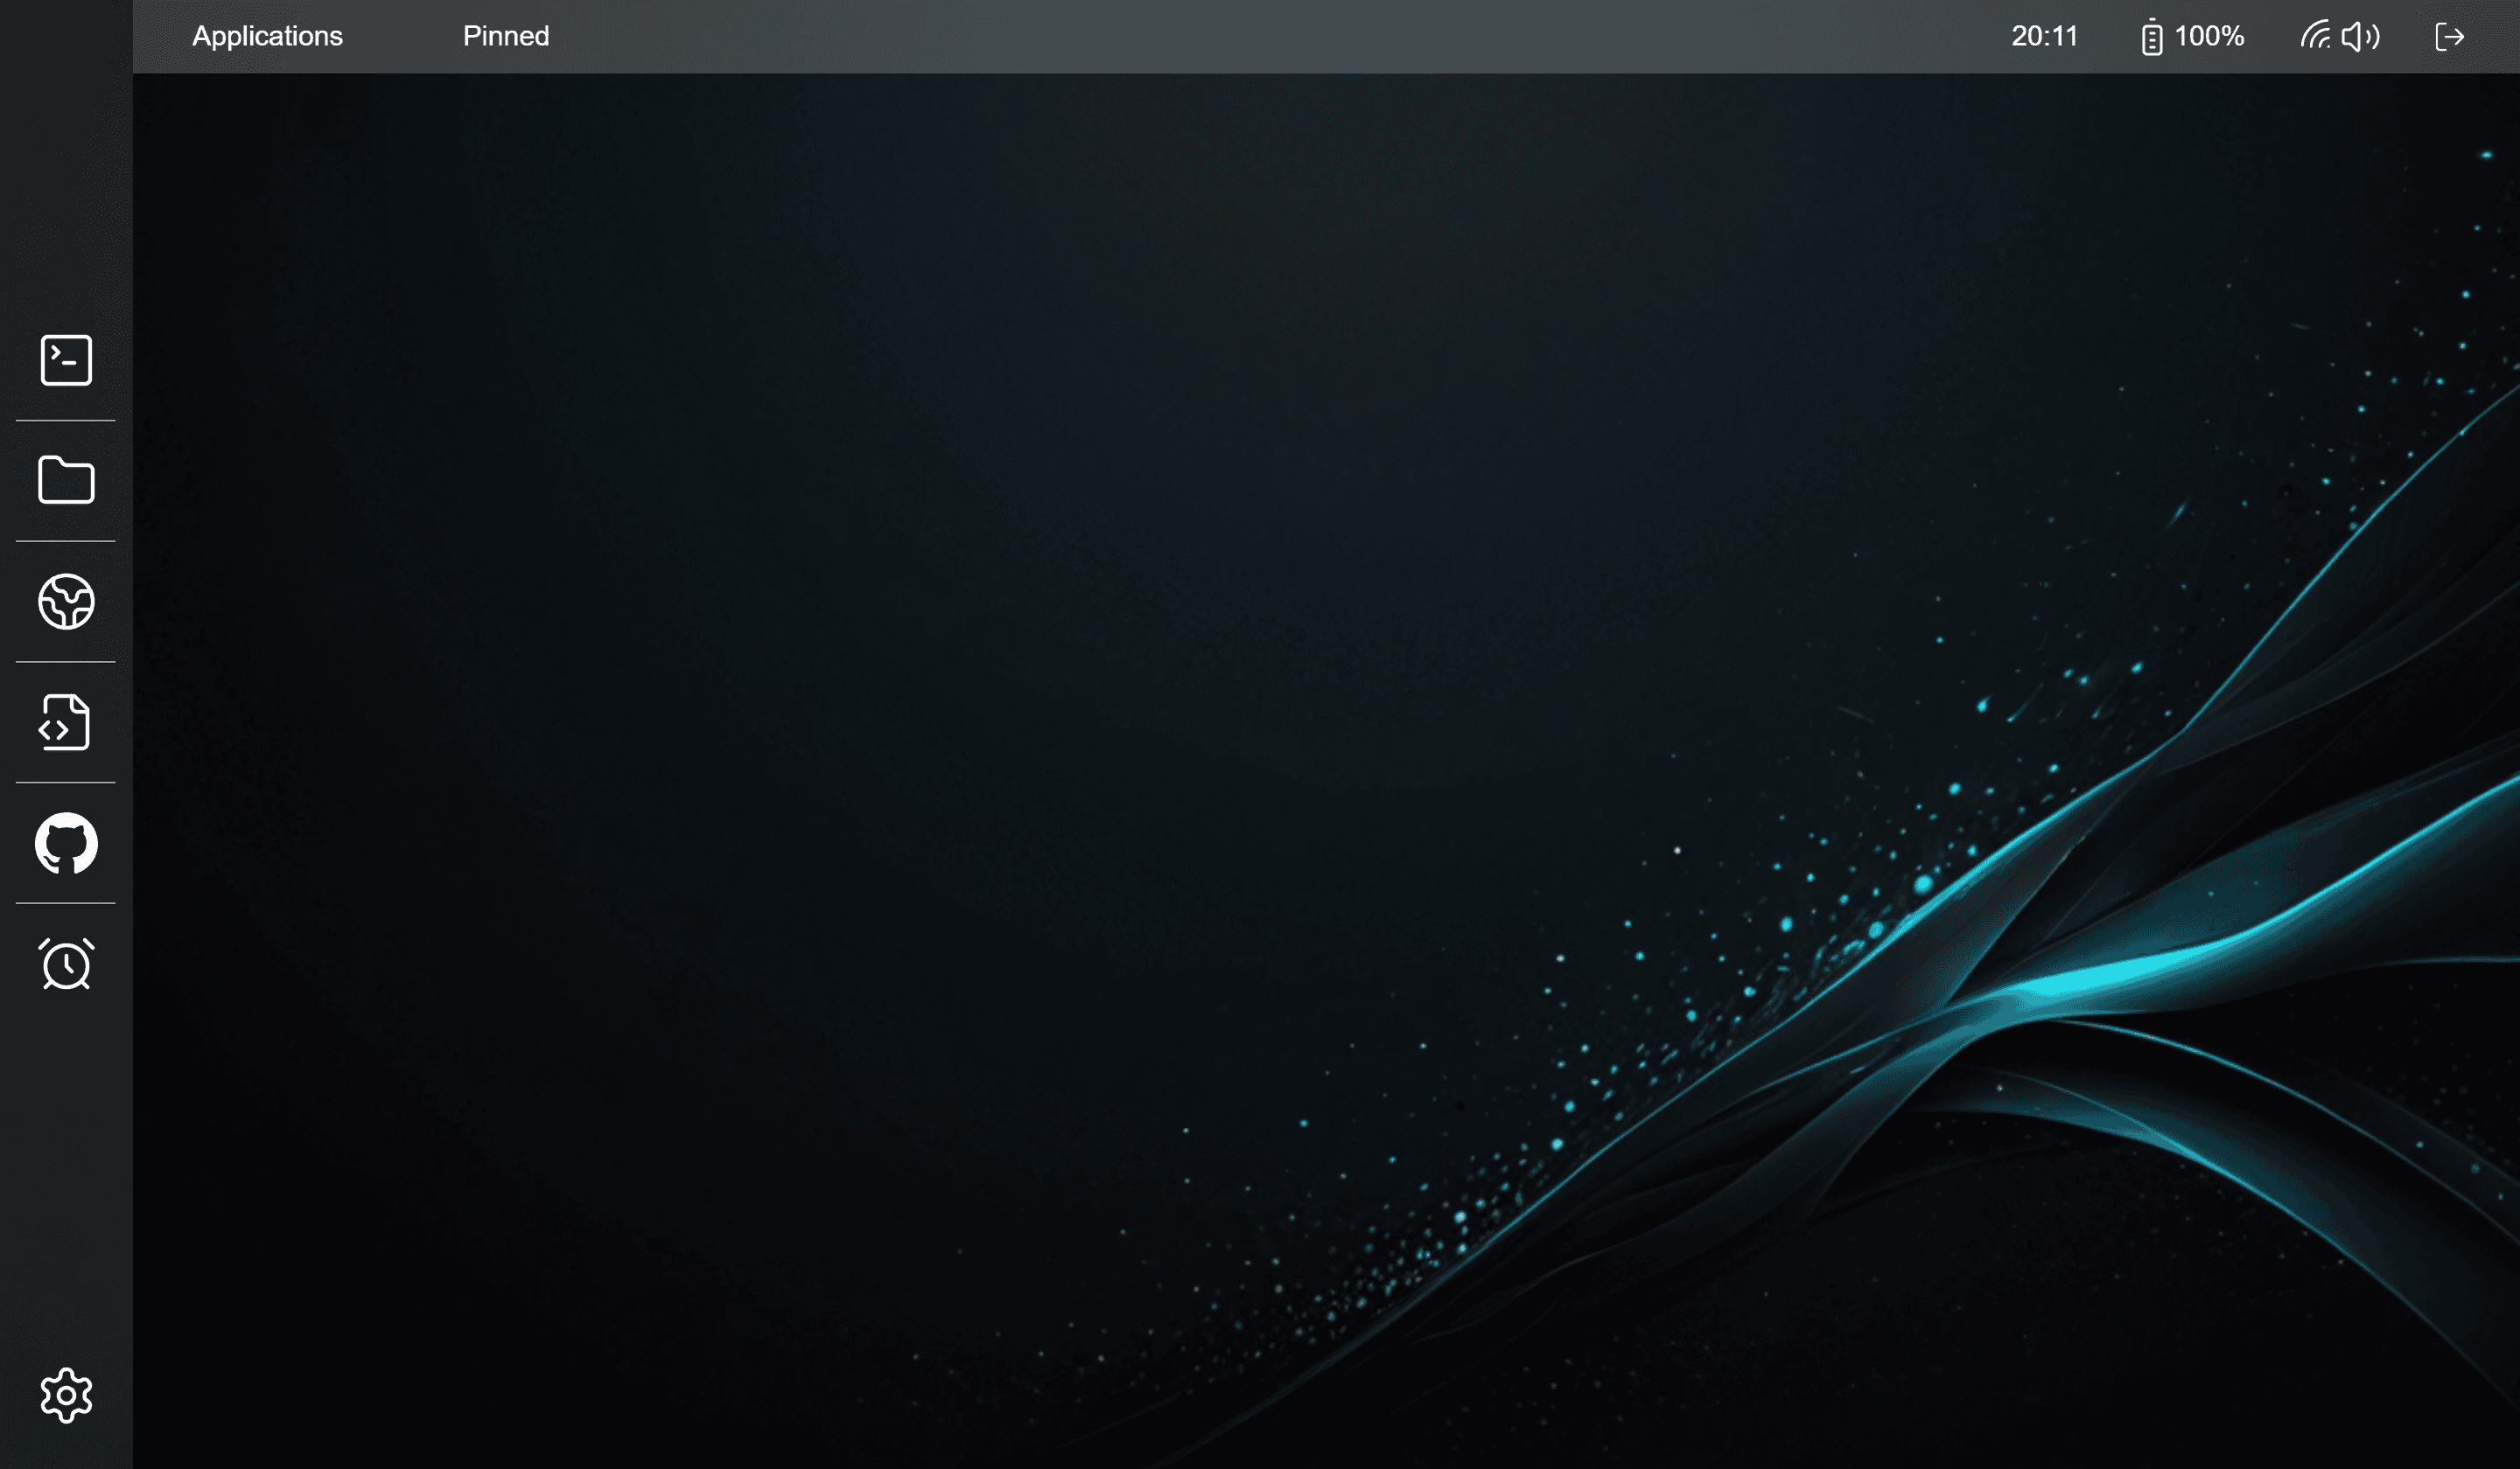Click the battery status icon
This screenshot has height=1469, width=2520.
click(2152, 37)
